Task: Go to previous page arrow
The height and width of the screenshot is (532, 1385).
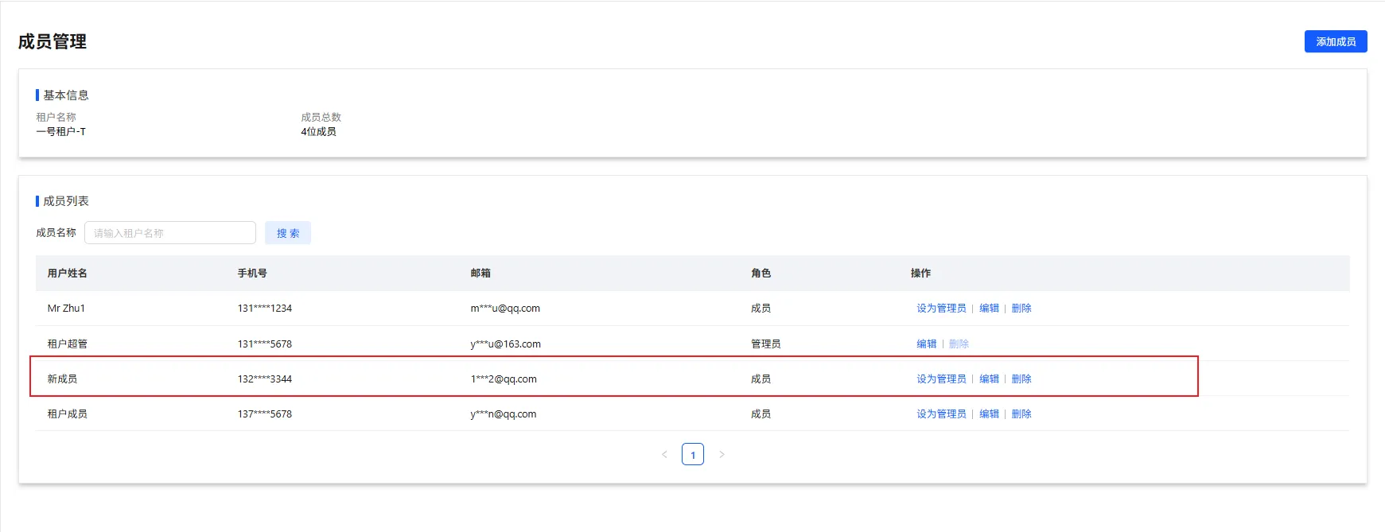Action: 664,455
